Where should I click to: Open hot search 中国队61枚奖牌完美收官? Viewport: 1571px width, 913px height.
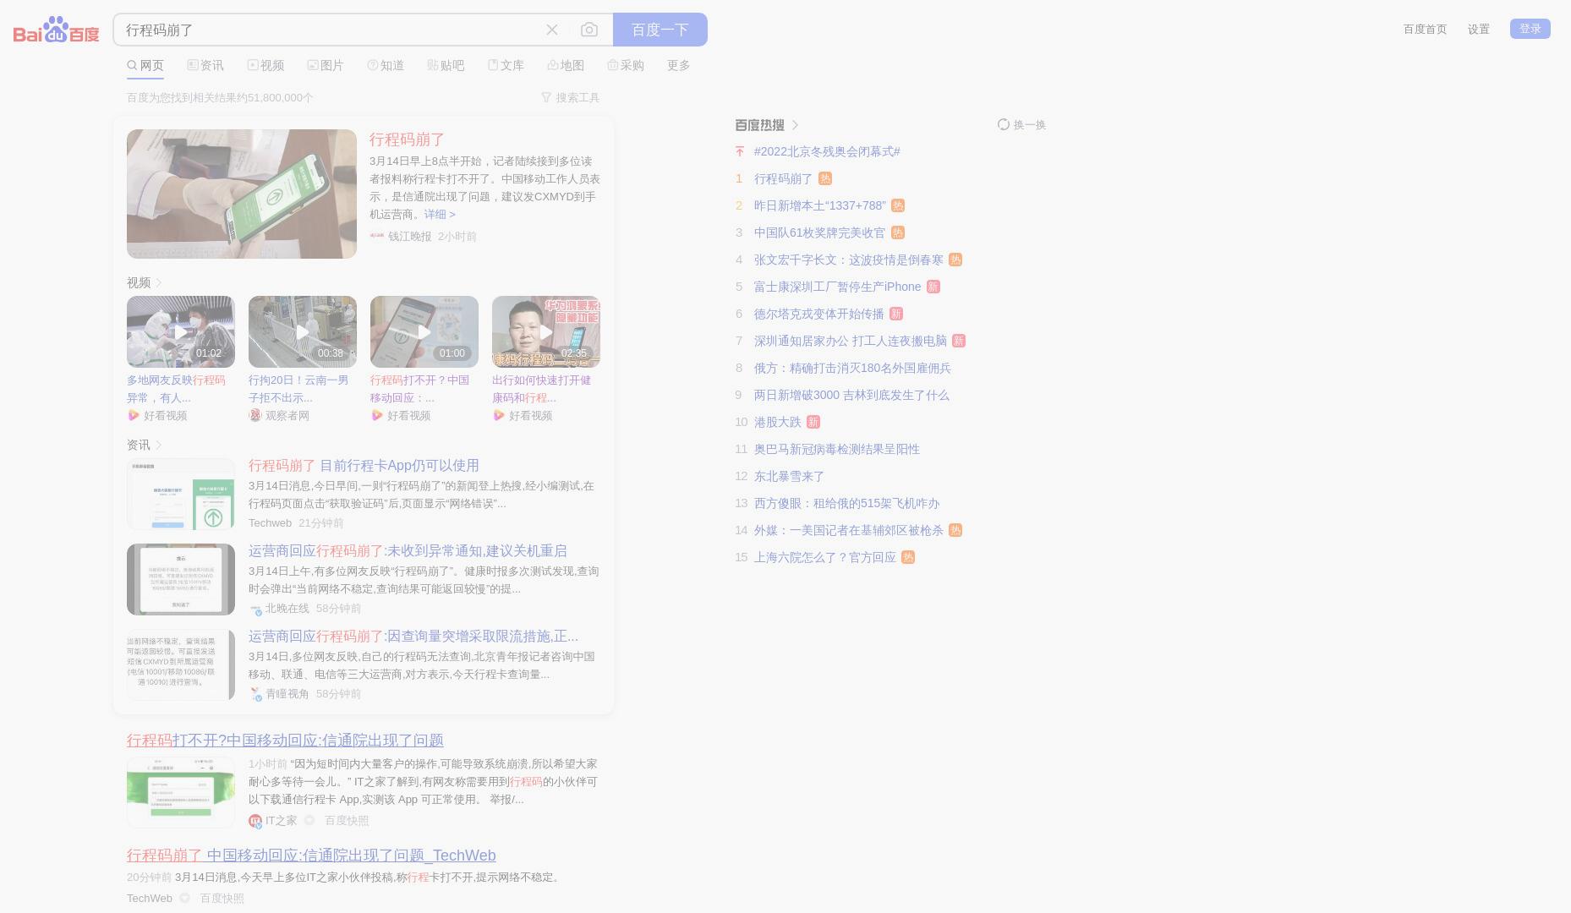[x=819, y=232]
